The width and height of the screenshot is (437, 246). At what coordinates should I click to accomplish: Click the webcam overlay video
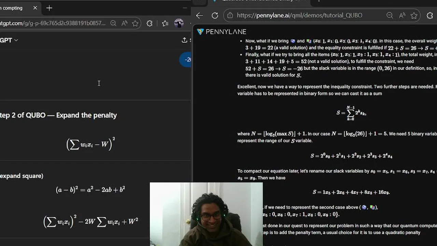coord(206,214)
